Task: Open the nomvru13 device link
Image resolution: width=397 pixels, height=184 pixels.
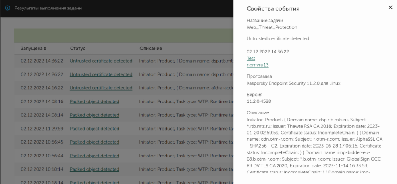Action: [257, 65]
